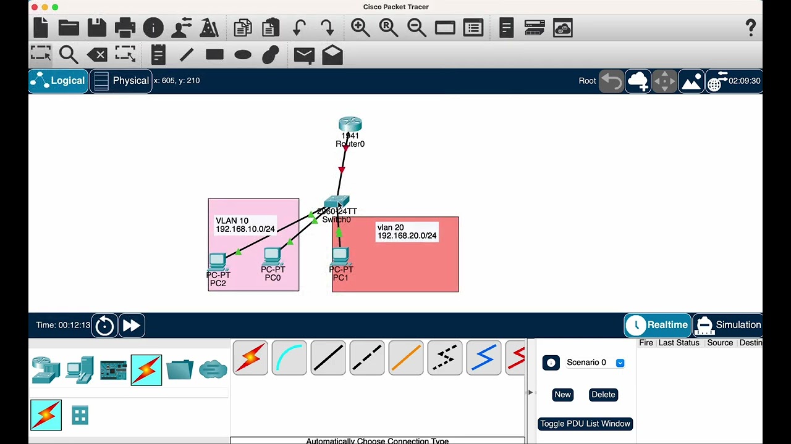This screenshot has height=444, width=791.
Task: Reset the zoom level
Action: click(389, 28)
